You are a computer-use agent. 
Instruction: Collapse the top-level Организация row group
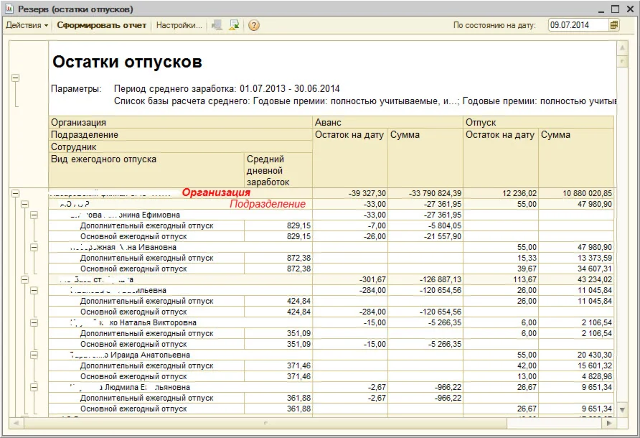[x=15, y=193]
